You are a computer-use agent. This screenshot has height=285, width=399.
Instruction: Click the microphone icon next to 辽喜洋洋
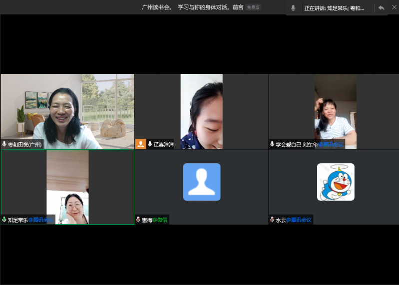tap(150, 144)
